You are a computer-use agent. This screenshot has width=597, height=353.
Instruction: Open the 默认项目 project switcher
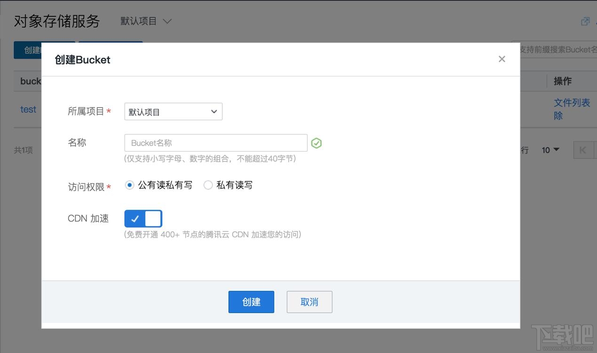point(146,21)
